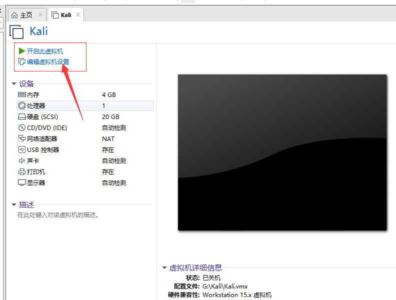Click the NAT network adapter value
Screen dimensions: 396x300
[x=108, y=138]
